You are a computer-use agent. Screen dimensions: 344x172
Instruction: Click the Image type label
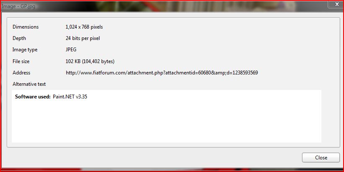click(x=25, y=50)
